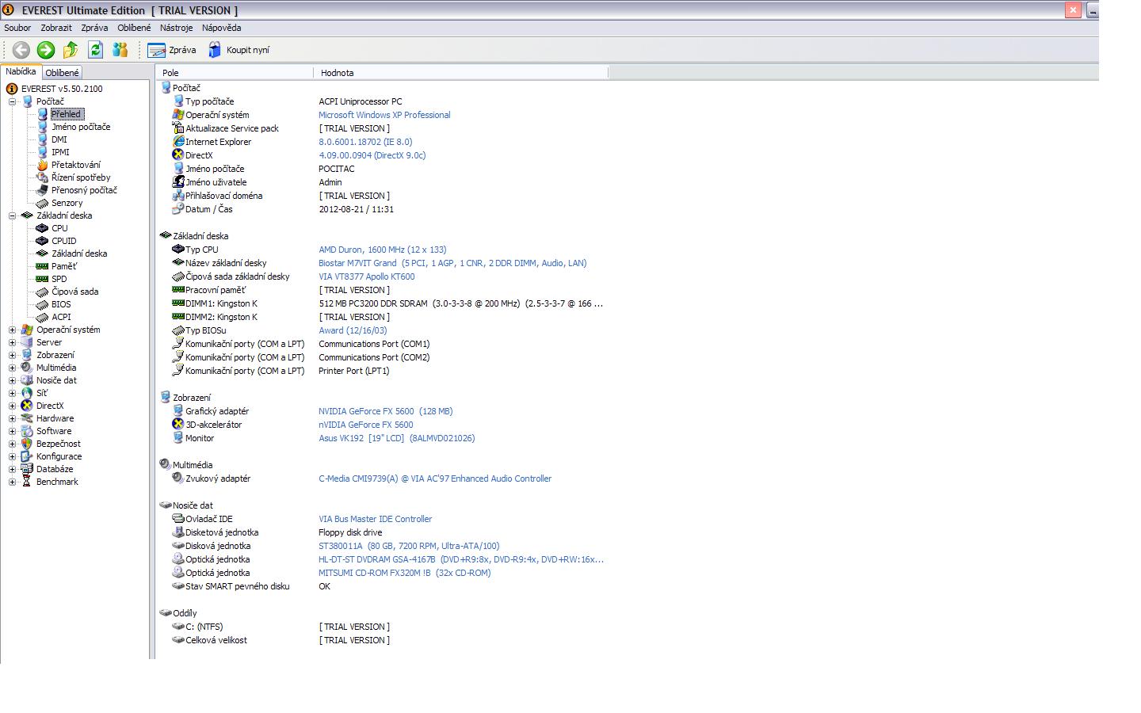Click the refresh toolbar icon
The width and height of the screenshot is (1141, 713).
coord(95,50)
